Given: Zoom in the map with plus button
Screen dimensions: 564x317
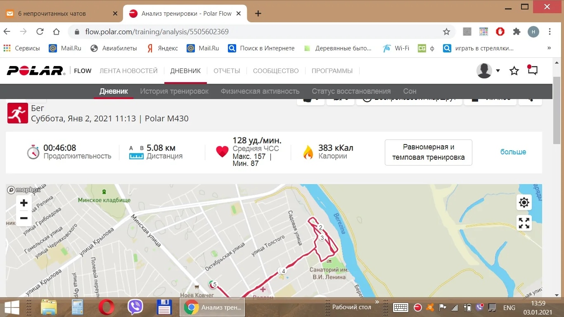Looking at the screenshot, I should coord(24,203).
